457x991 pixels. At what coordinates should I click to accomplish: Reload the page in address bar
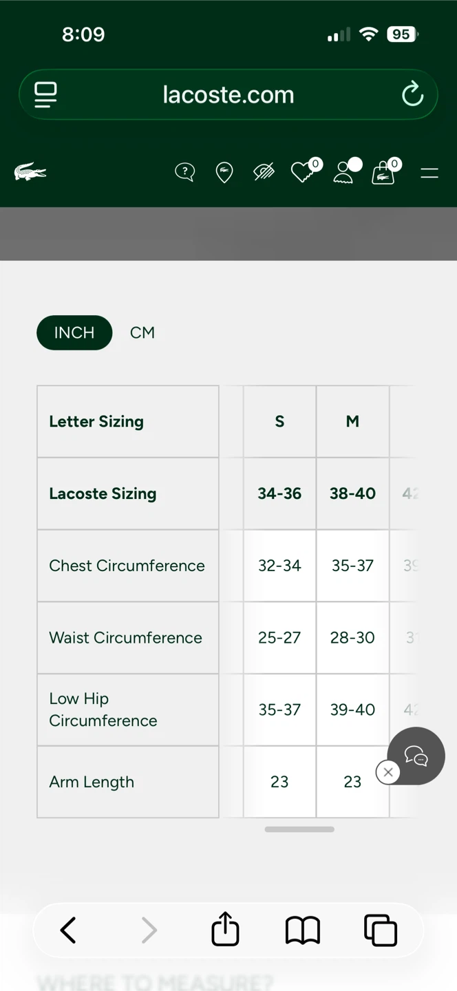pos(412,94)
